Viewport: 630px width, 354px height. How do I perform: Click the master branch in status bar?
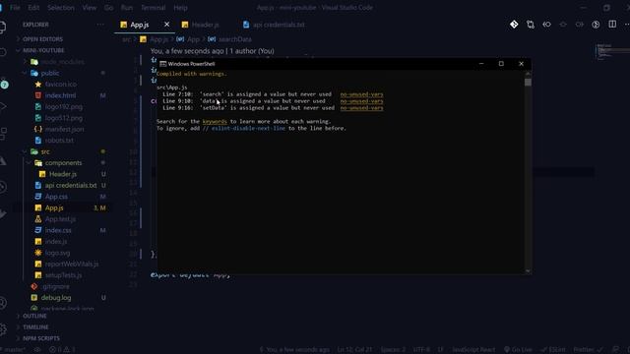click(14, 350)
